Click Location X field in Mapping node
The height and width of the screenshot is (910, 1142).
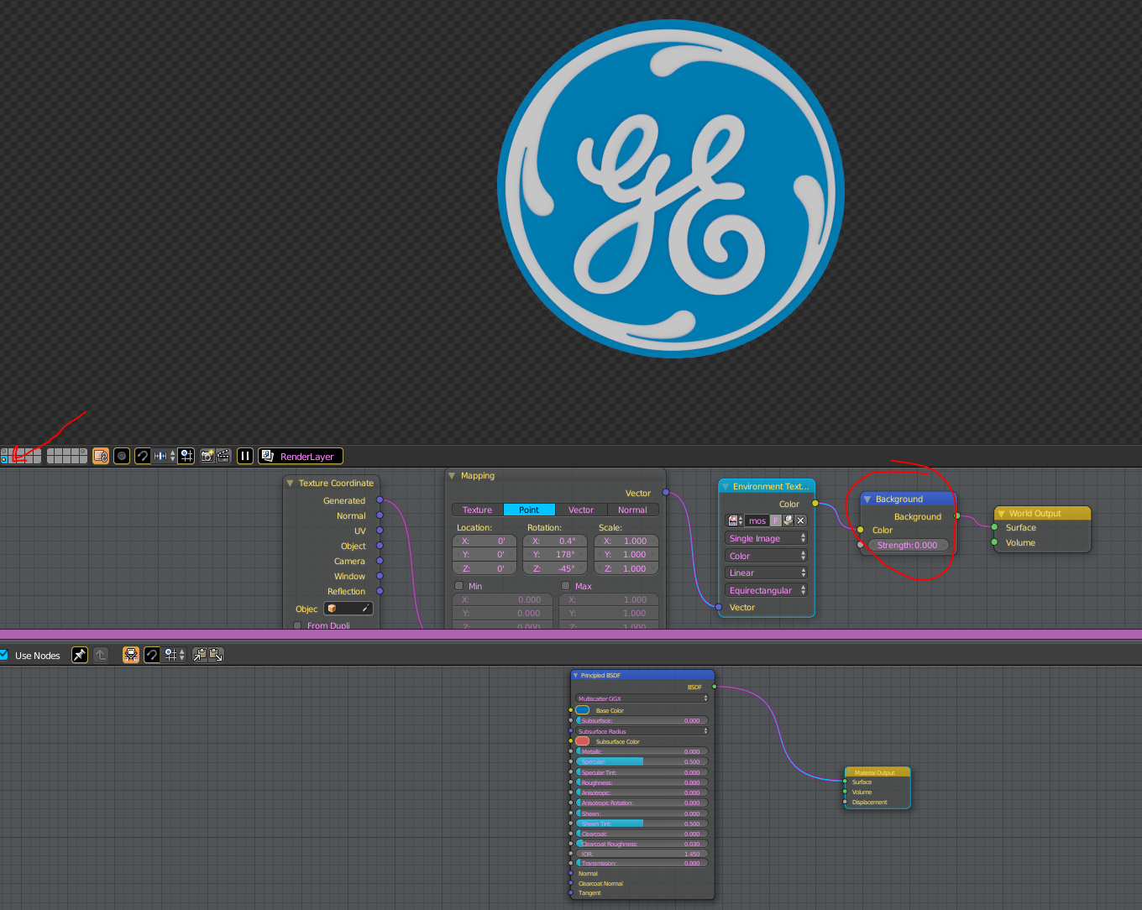coord(485,541)
